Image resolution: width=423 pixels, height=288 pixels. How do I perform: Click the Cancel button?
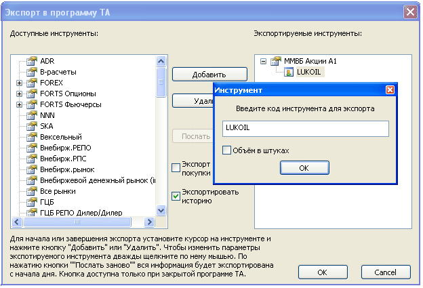click(x=386, y=272)
